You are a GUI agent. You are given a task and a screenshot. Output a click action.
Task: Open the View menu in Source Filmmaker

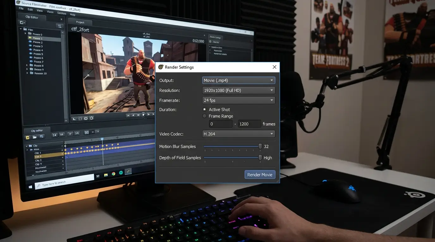click(40, 10)
